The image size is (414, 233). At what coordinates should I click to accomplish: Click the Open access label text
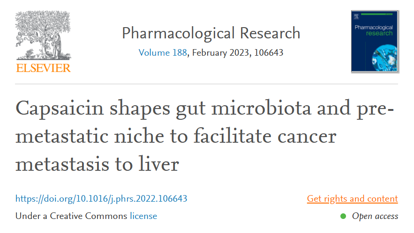point(375,216)
